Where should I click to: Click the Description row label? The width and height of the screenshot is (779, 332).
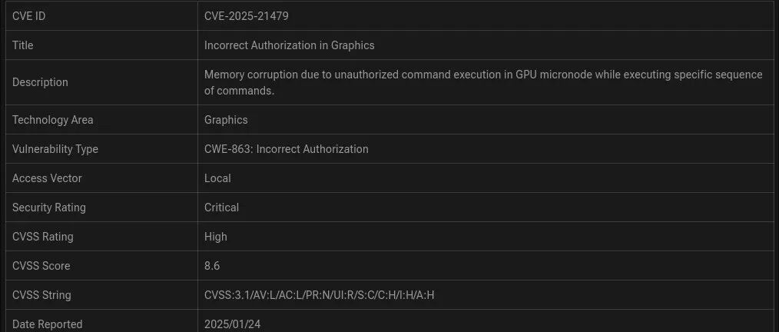pos(40,82)
